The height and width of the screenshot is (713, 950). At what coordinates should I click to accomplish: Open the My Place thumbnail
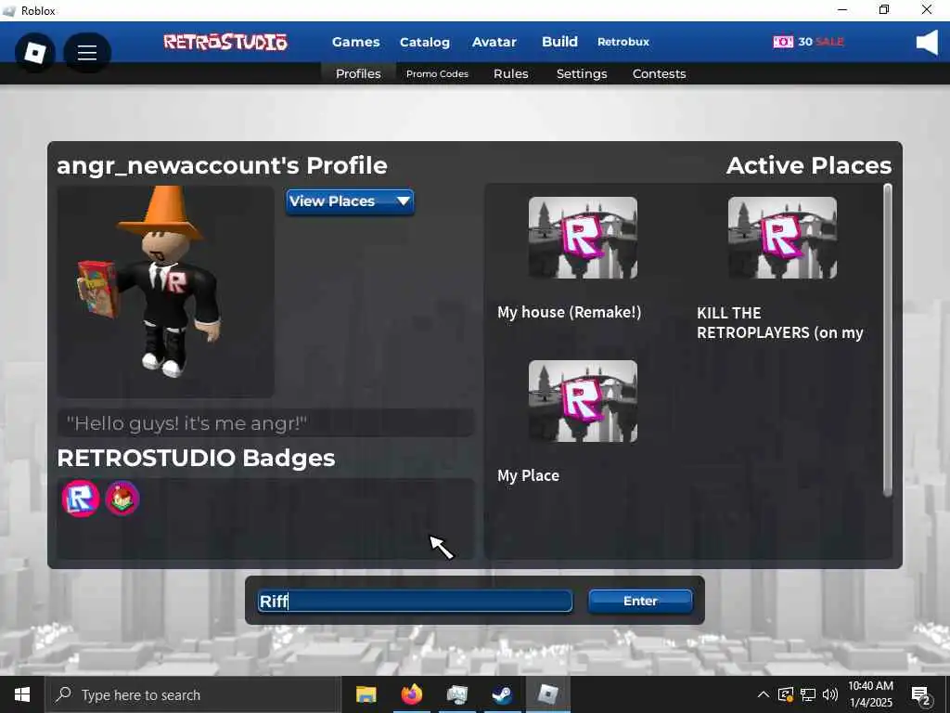(x=583, y=401)
